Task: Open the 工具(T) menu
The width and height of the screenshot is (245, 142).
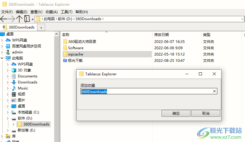Action: (67, 12)
